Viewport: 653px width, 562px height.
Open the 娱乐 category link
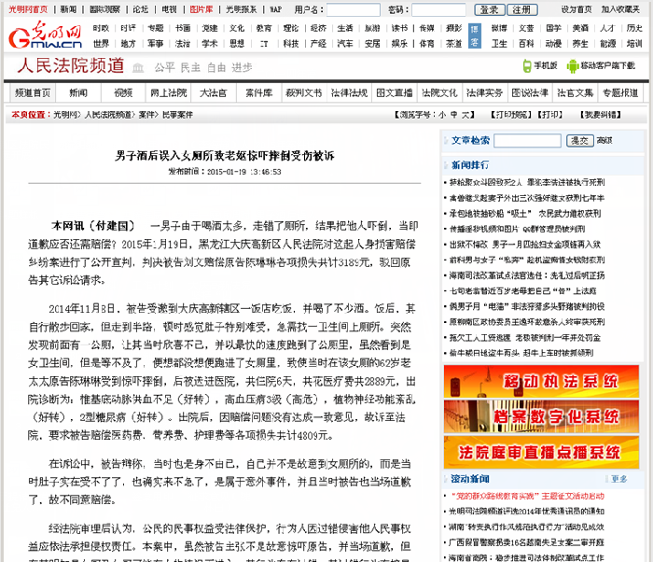(x=399, y=43)
